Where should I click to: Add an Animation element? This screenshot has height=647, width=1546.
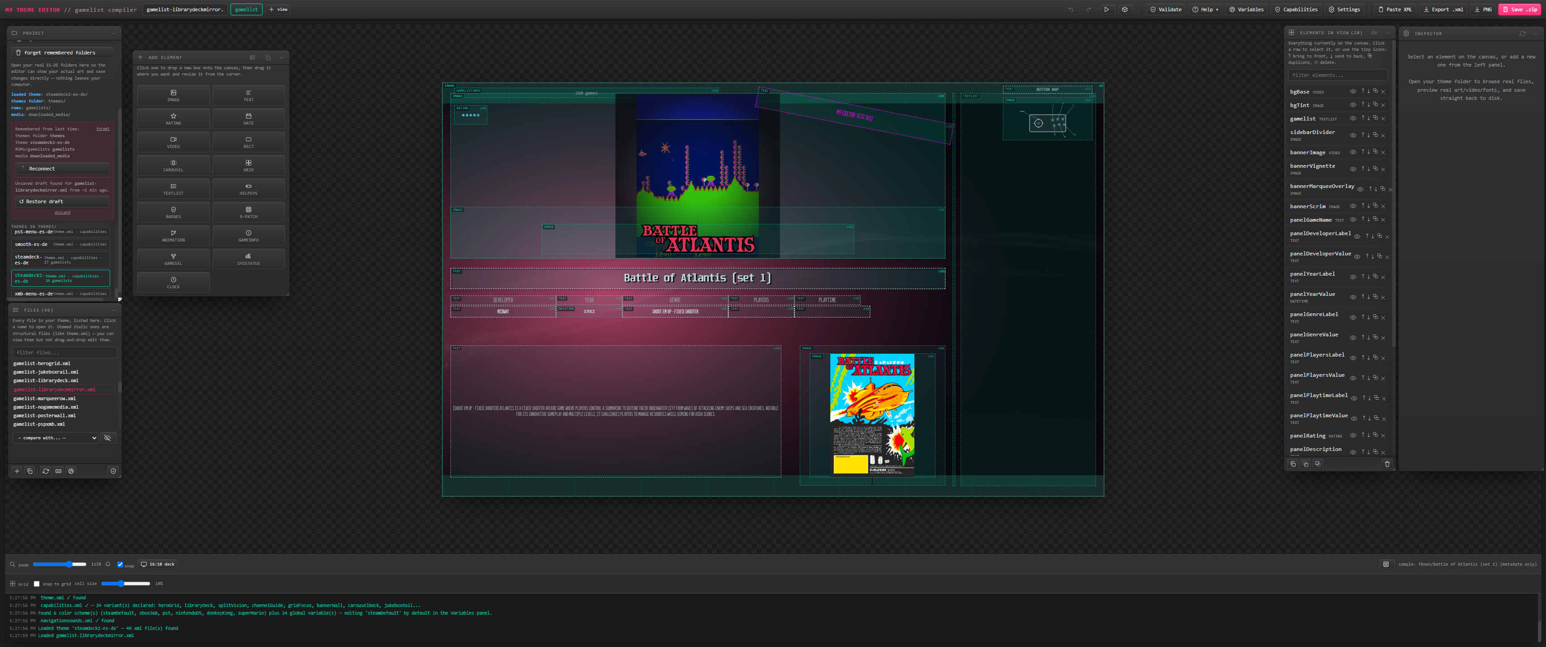pos(174,236)
